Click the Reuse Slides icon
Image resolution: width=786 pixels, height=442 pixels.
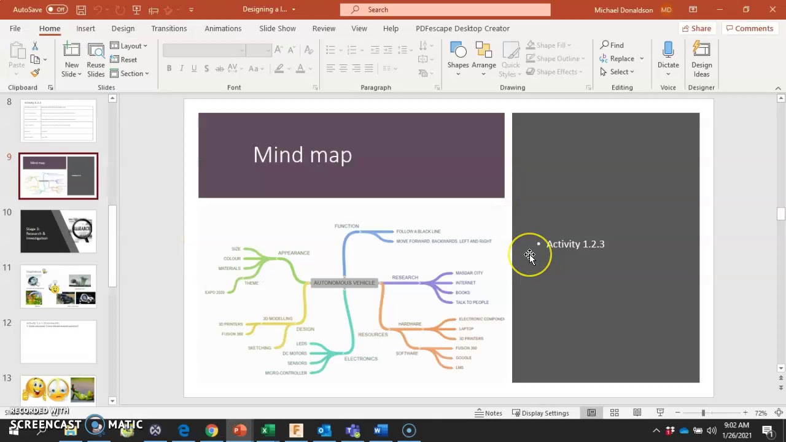pos(96,51)
